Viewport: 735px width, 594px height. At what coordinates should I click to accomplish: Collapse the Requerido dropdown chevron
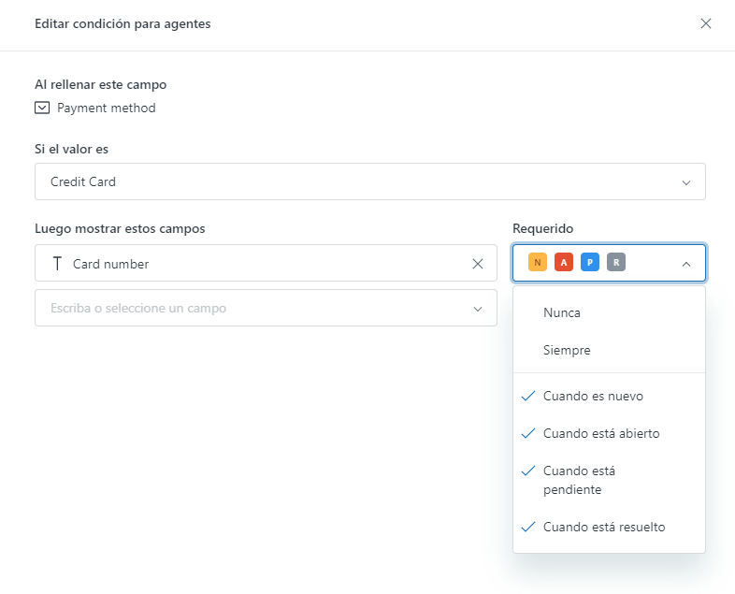[686, 264]
